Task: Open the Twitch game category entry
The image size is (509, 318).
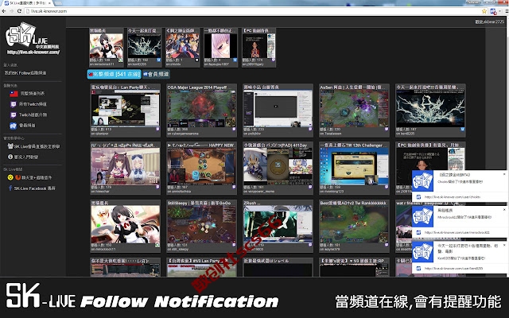Action: pyautogui.click(x=33, y=114)
